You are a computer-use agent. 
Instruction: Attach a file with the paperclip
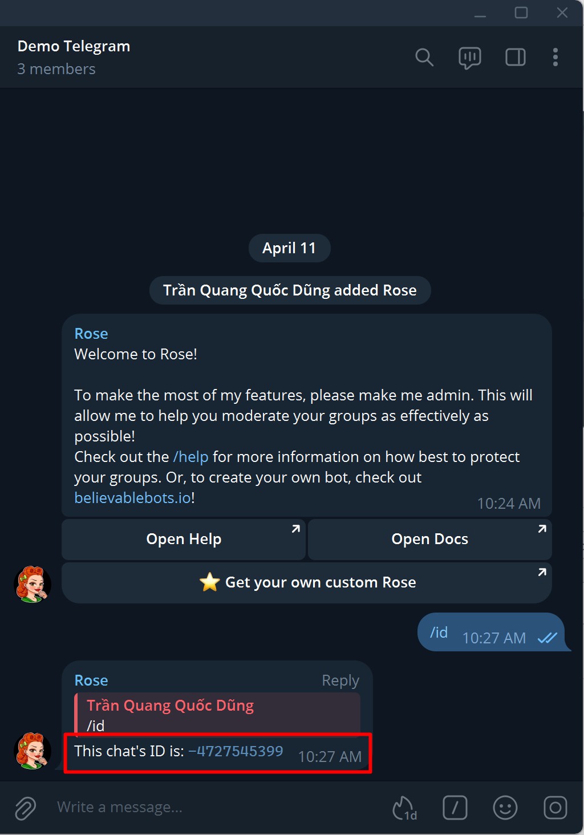(x=23, y=808)
